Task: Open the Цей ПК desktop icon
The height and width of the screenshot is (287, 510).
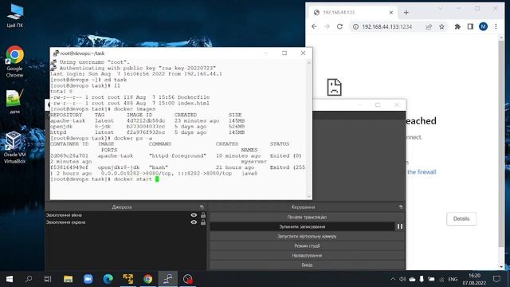Action: pos(14,16)
